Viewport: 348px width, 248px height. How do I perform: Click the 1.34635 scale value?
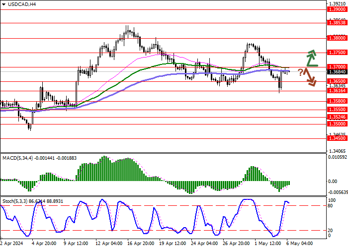point(338,134)
